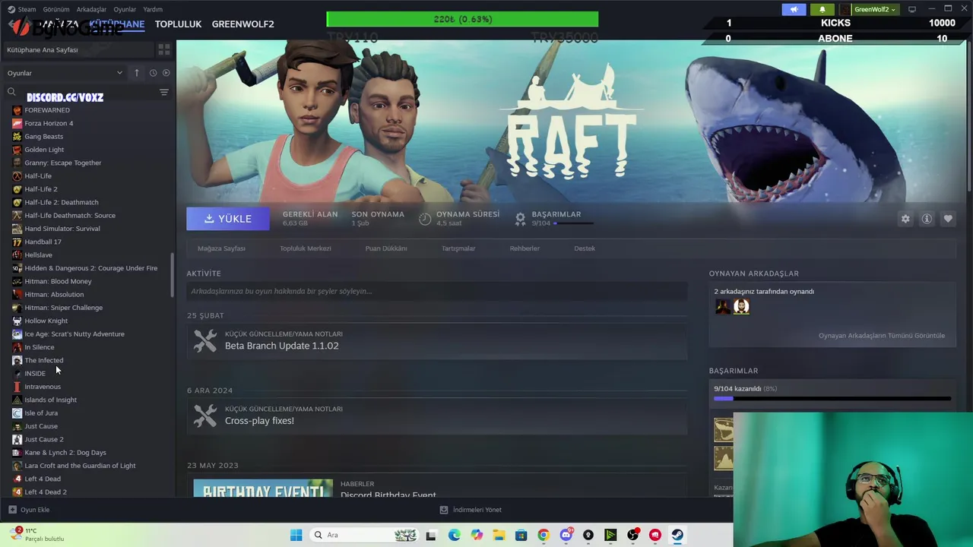Click the library search magnifier icon
The width and height of the screenshot is (973, 547).
(x=11, y=92)
